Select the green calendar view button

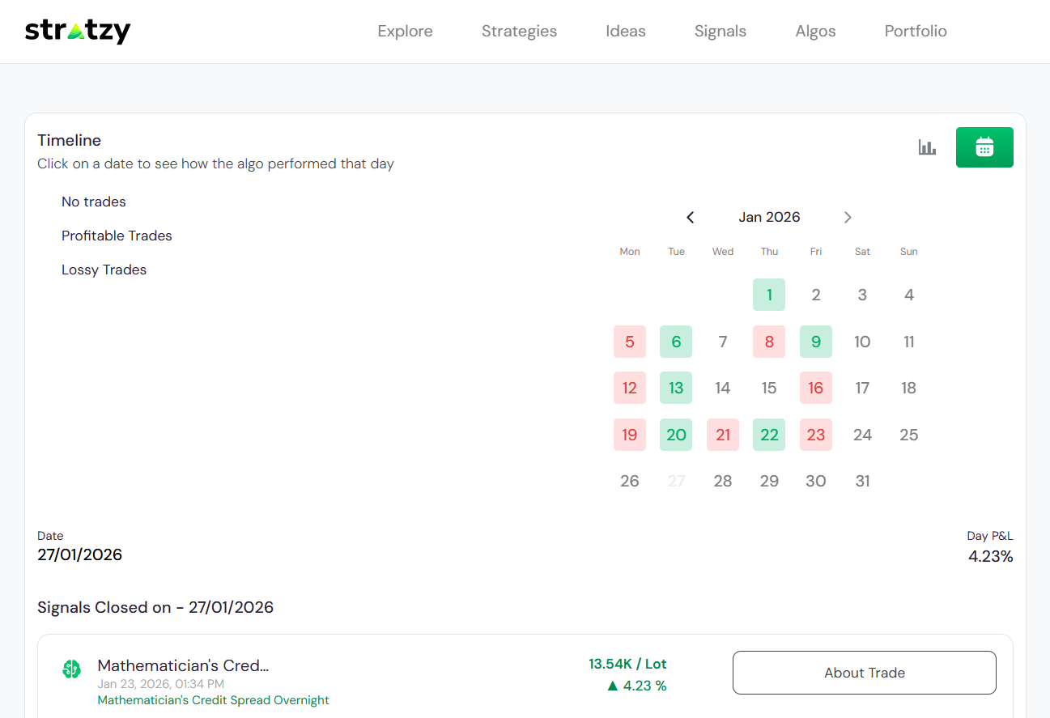(x=984, y=147)
